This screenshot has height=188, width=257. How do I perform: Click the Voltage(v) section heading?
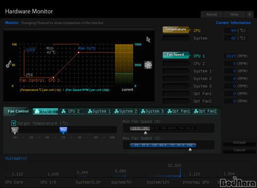(16, 158)
